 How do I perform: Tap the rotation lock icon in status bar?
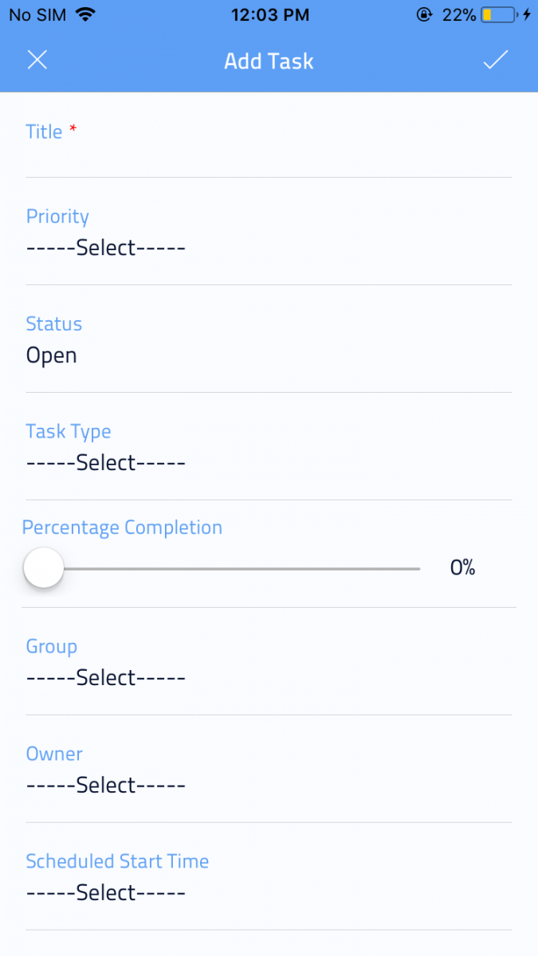click(423, 14)
